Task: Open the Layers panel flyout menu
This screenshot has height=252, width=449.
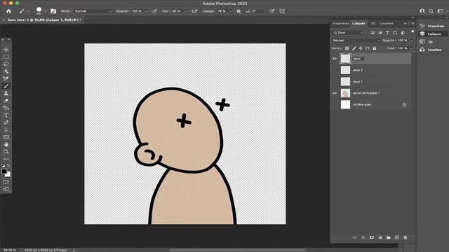Action: tap(413, 23)
